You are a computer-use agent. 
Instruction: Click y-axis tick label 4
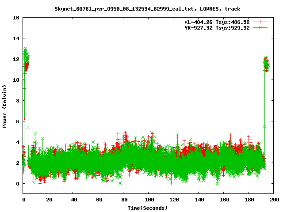click(x=18, y=142)
